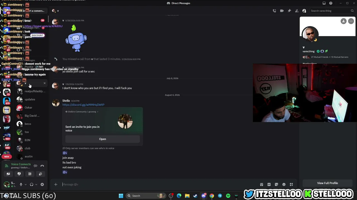Open Steam from taskbar
The height and width of the screenshot is (200, 357).
click(195, 196)
